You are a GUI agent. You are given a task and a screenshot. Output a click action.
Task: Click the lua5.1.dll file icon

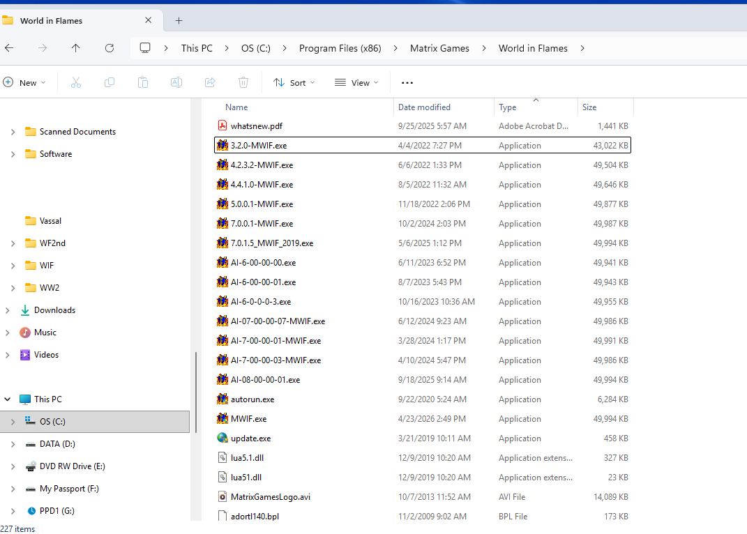pos(222,457)
